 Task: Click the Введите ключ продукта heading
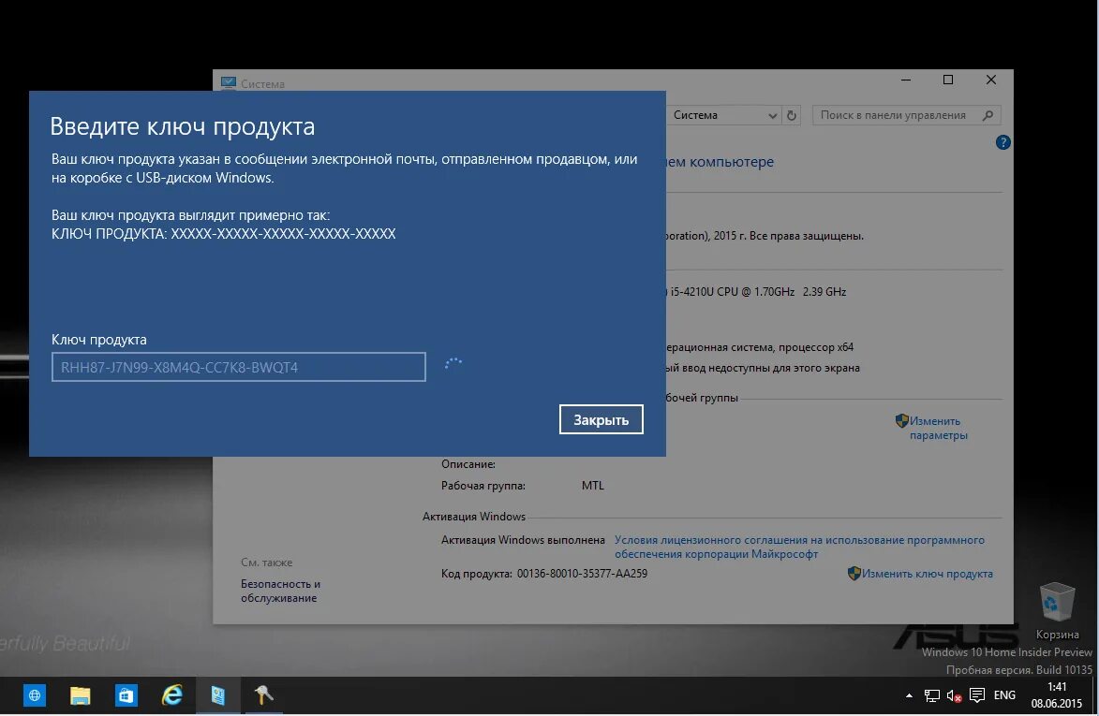pyautogui.click(x=183, y=126)
